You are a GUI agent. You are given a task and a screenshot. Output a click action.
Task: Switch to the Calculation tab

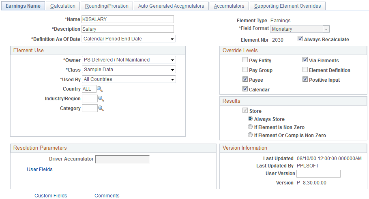(63, 6)
